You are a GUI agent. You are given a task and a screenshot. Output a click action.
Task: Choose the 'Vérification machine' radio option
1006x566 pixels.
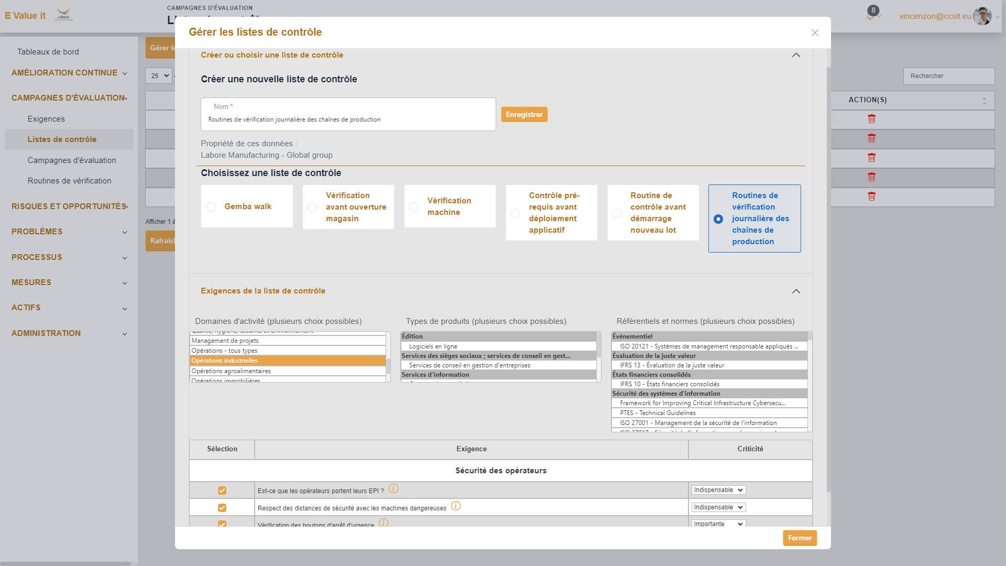[413, 206]
